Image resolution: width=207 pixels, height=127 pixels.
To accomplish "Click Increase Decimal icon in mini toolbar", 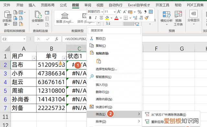I will 135,18.
